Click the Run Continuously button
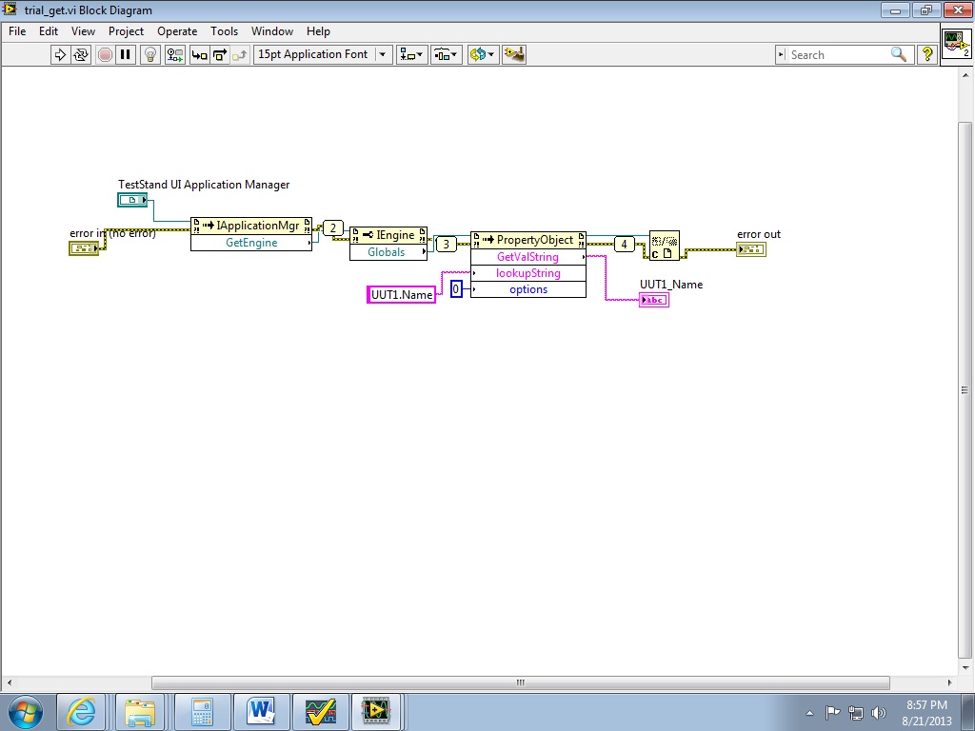The height and width of the screenshot is (731, 975). click(x=81, y=54)
